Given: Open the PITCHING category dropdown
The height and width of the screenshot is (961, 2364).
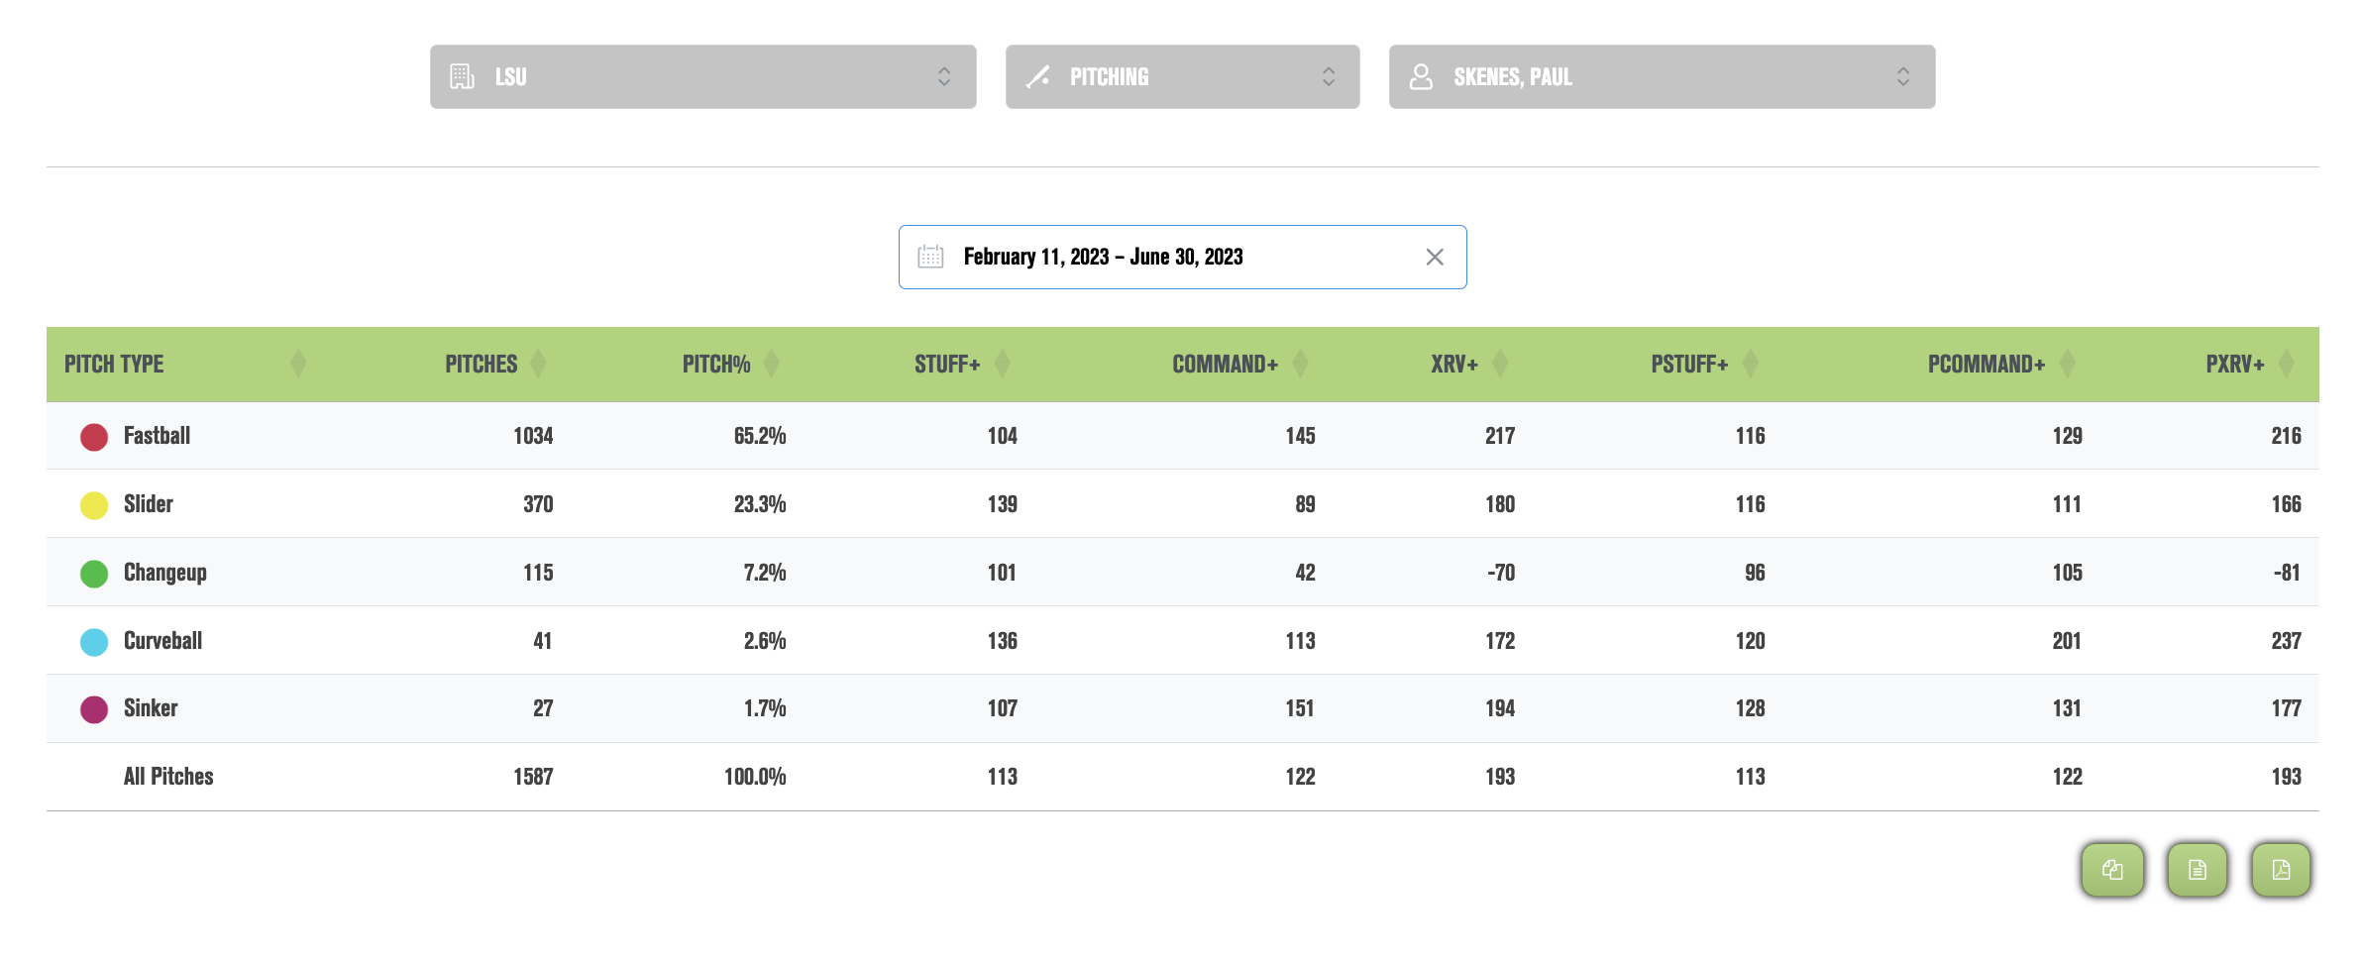Looking at the screenshot, I should click(1183, 76).
